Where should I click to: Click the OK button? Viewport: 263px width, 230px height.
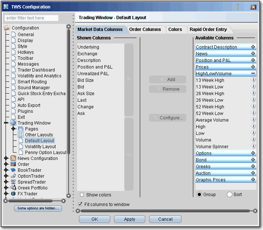point(94,219)
